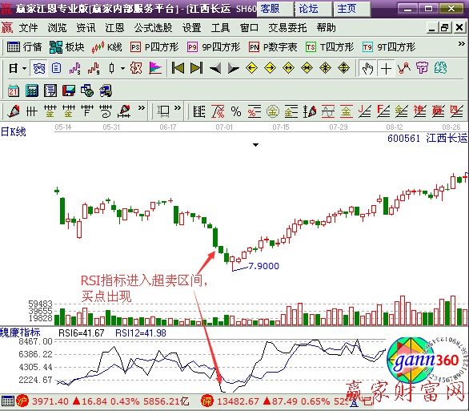
Task: Open the 浏览 menu
Action: pos(57,28)
